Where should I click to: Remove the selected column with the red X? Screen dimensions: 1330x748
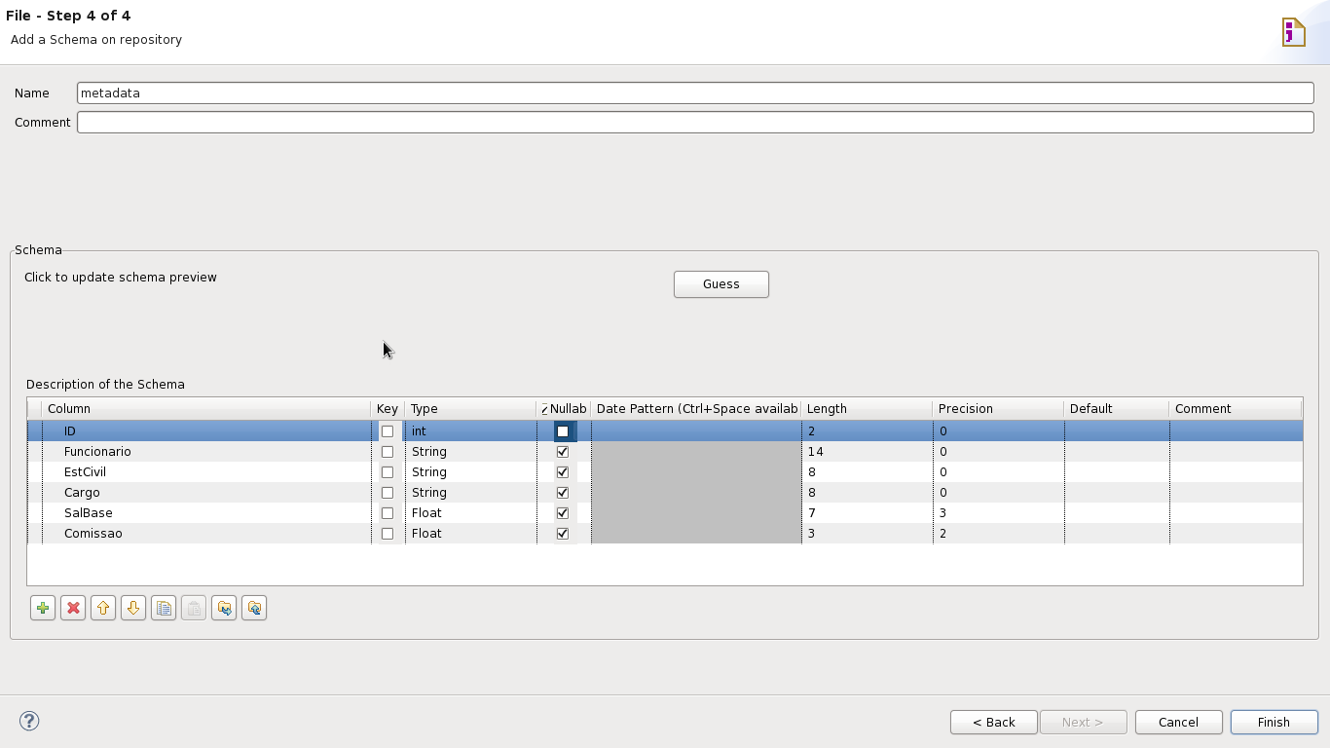click(x=73, y=608)
